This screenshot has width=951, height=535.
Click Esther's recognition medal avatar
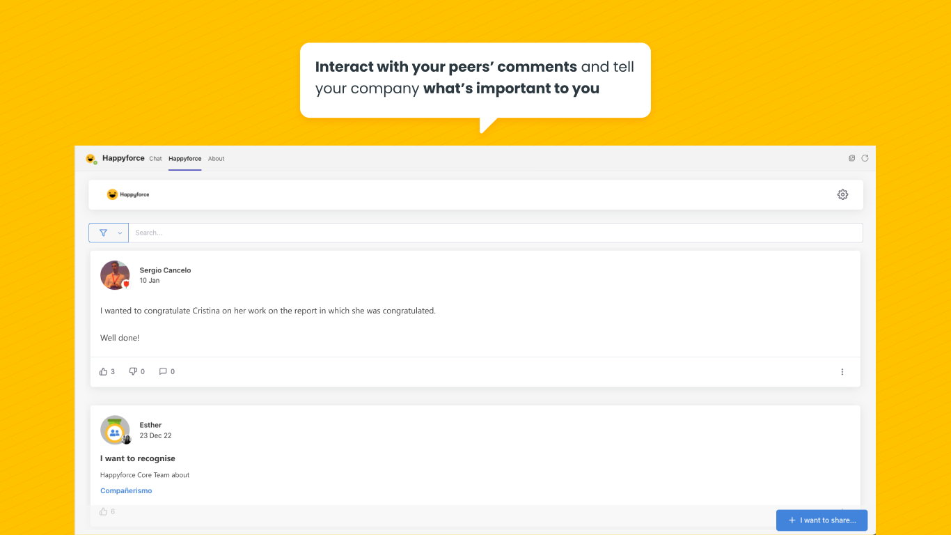point(115,430)
